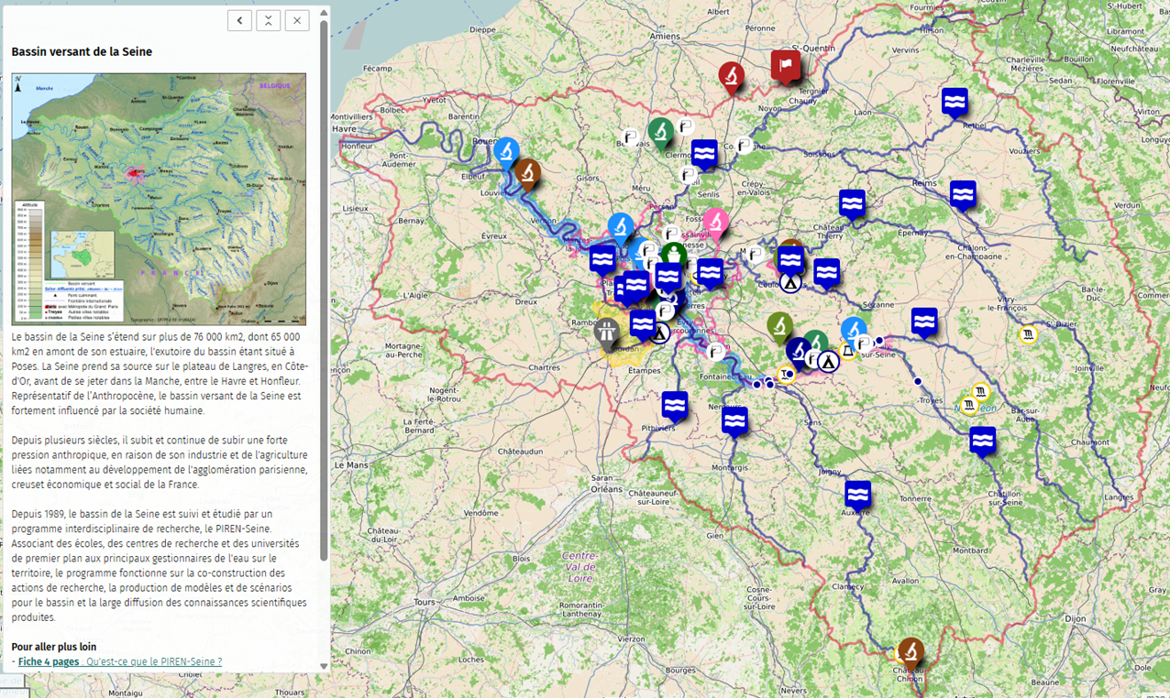Click the 'Centre-Val de Loire' region label
This screenshot has width=1170, height=698.
click(x=579, y=567)
